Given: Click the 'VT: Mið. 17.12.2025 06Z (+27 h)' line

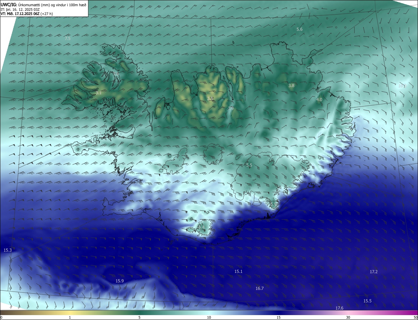Looking at the screenshot, I should point(27,14).
